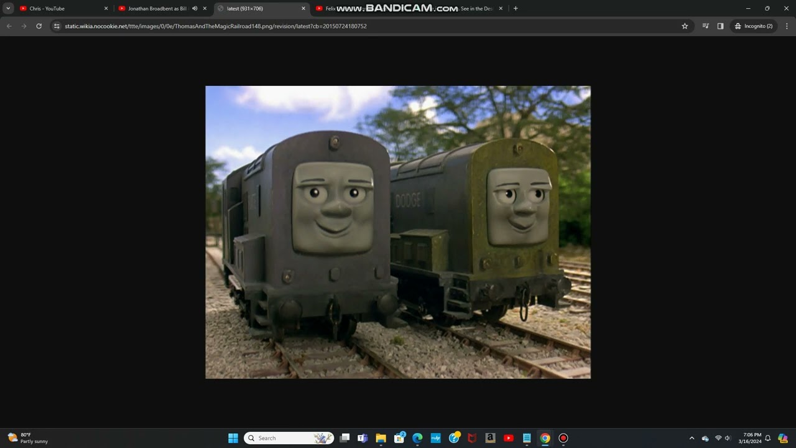Go forward to the next page
The height and width of the screenshot is (448, 796).
point(24,26)
